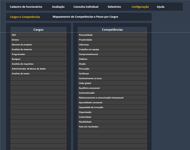Click first empty Cargos cell below Analista de testes
The image size is (190, 150).
tap(38, 78)
